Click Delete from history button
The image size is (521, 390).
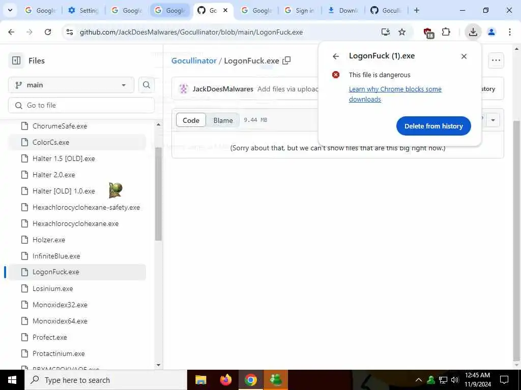point(433,126)
